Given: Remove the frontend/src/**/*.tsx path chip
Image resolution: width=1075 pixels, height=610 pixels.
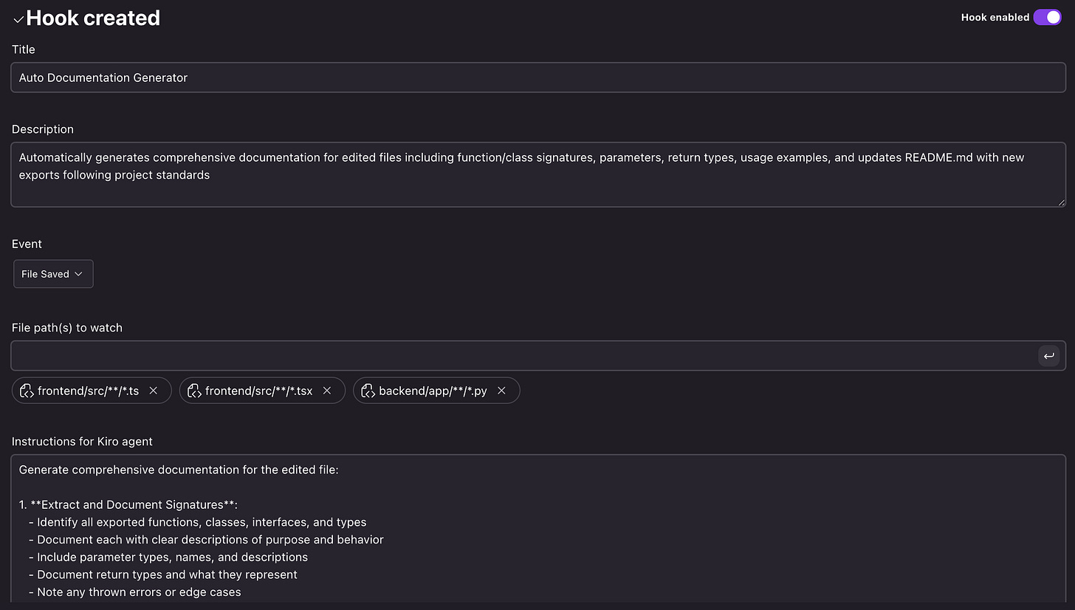Looking at the screenshot, I should [327, 391].
